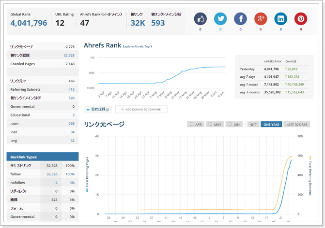325x228 pixels.
Task: Click the Ahrefs Rank section heading
Action: pyautogui.click(x=102, y=45)
